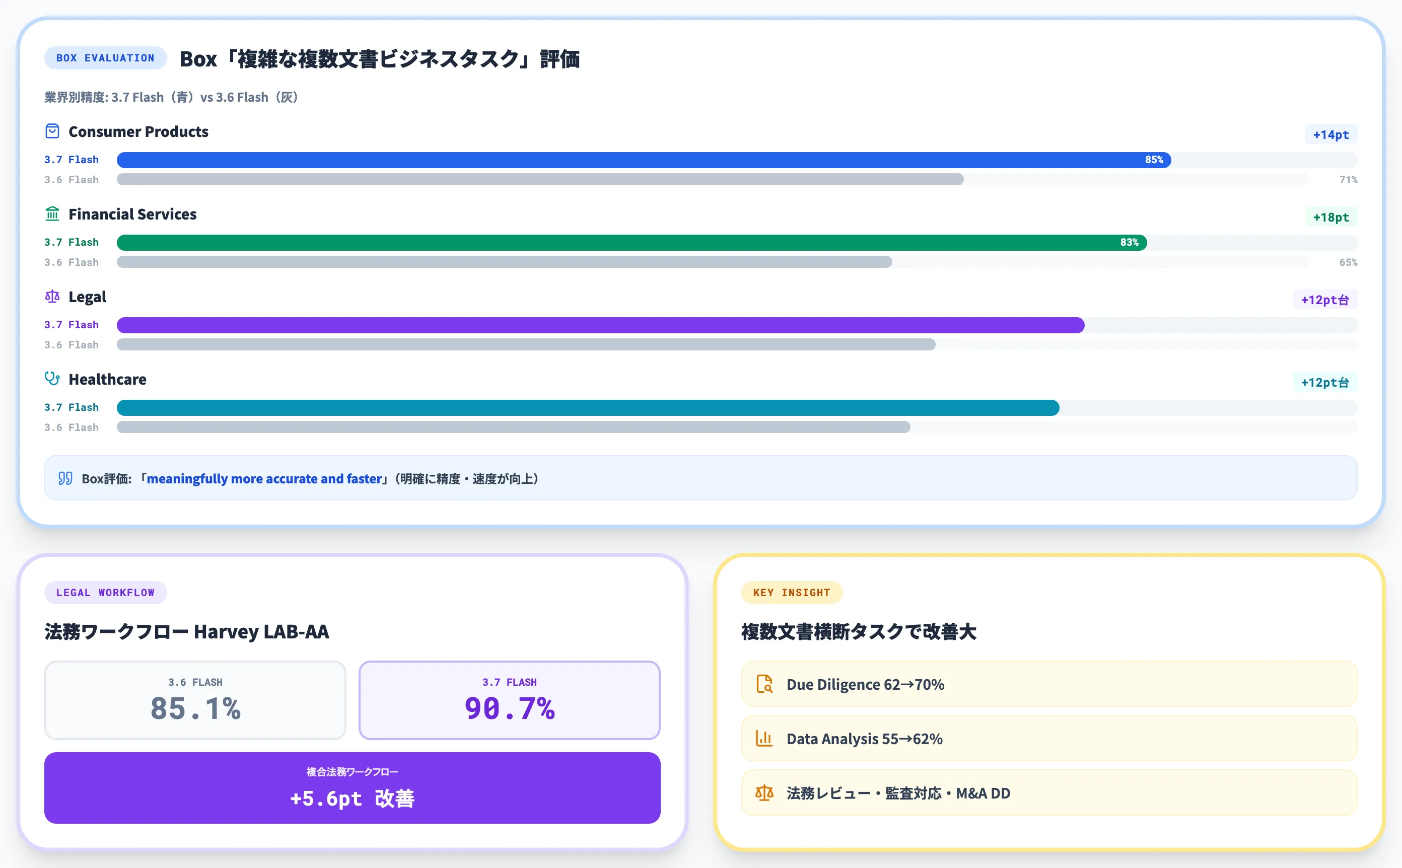Click the Box「複雑な複数文書ビジネスタスク」評価 title
1402x868 pixels.
click(x=380, y=58)
